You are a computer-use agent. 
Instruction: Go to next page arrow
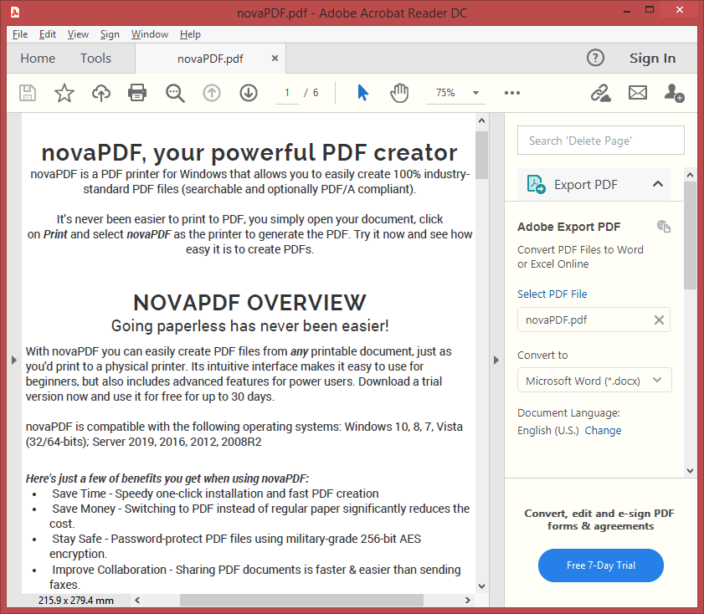249,93
